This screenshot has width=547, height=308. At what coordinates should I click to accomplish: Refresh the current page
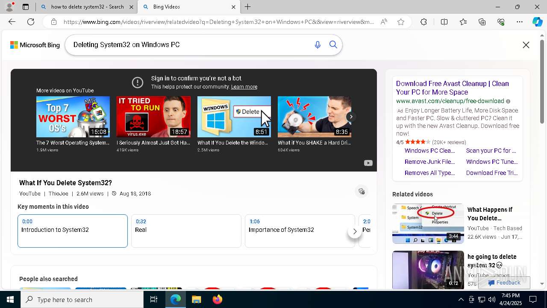click(31, 22)
